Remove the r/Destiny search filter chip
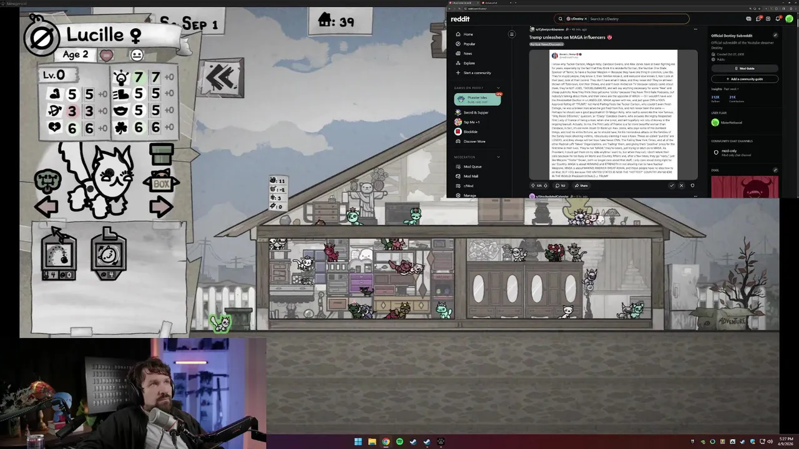 pyautogui.click(x=586, y=19)
